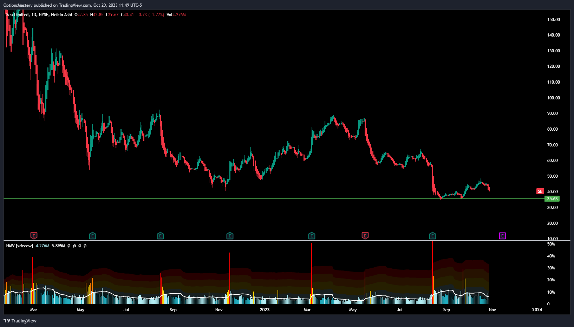Click the 20.00 price axis label
The width and height of the screenshot is (574, 327).
(553, 223)
